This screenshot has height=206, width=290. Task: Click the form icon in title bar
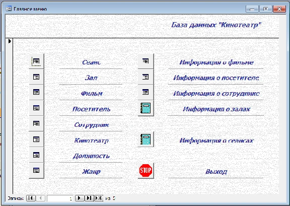pyautogui.click(x=9, y=9)
